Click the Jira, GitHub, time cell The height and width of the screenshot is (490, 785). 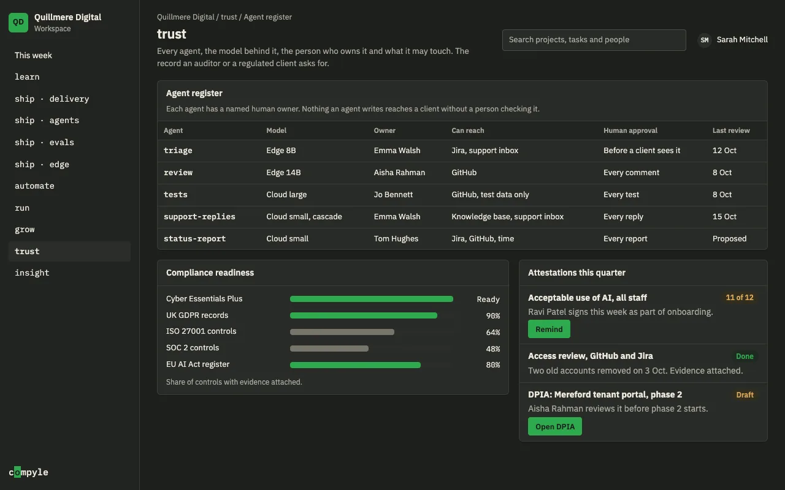pyautogui.click(x=483, y=239)
